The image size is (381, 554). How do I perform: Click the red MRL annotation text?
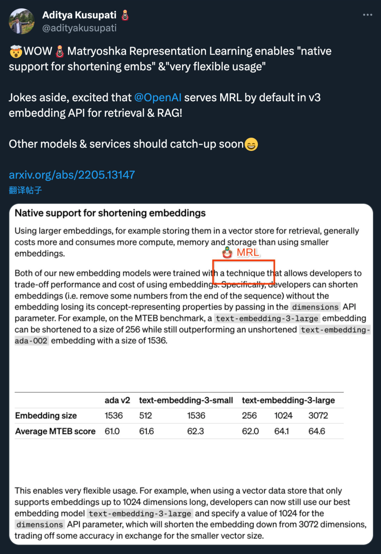click(248, 252)
